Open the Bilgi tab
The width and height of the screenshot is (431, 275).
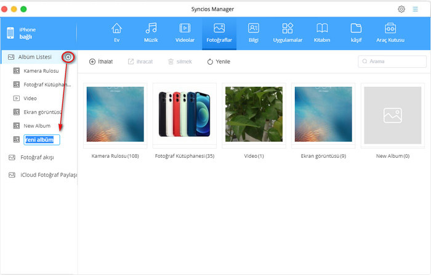(254, 33)
